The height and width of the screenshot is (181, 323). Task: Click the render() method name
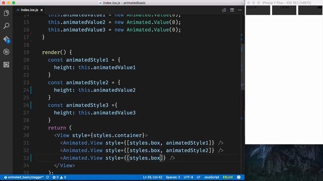click(x=54, y=52)
